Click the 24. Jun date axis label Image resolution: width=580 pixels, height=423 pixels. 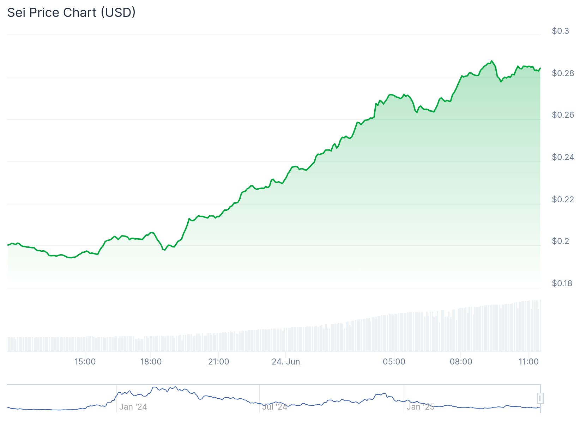(x=286, y=362)
